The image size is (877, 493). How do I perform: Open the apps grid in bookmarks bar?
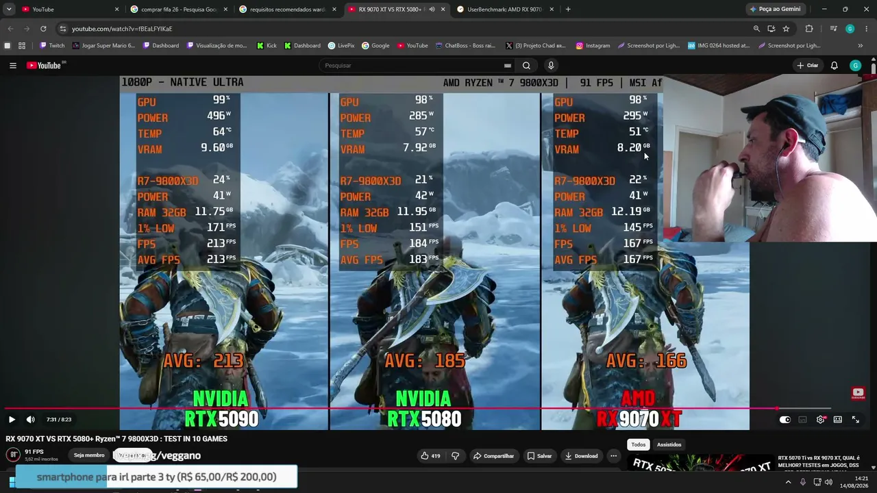coord(22,46)
